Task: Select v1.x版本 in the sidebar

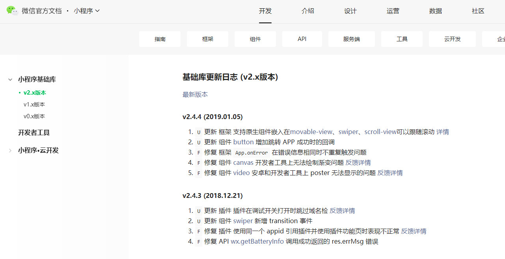Action: [x=34, y=104]
